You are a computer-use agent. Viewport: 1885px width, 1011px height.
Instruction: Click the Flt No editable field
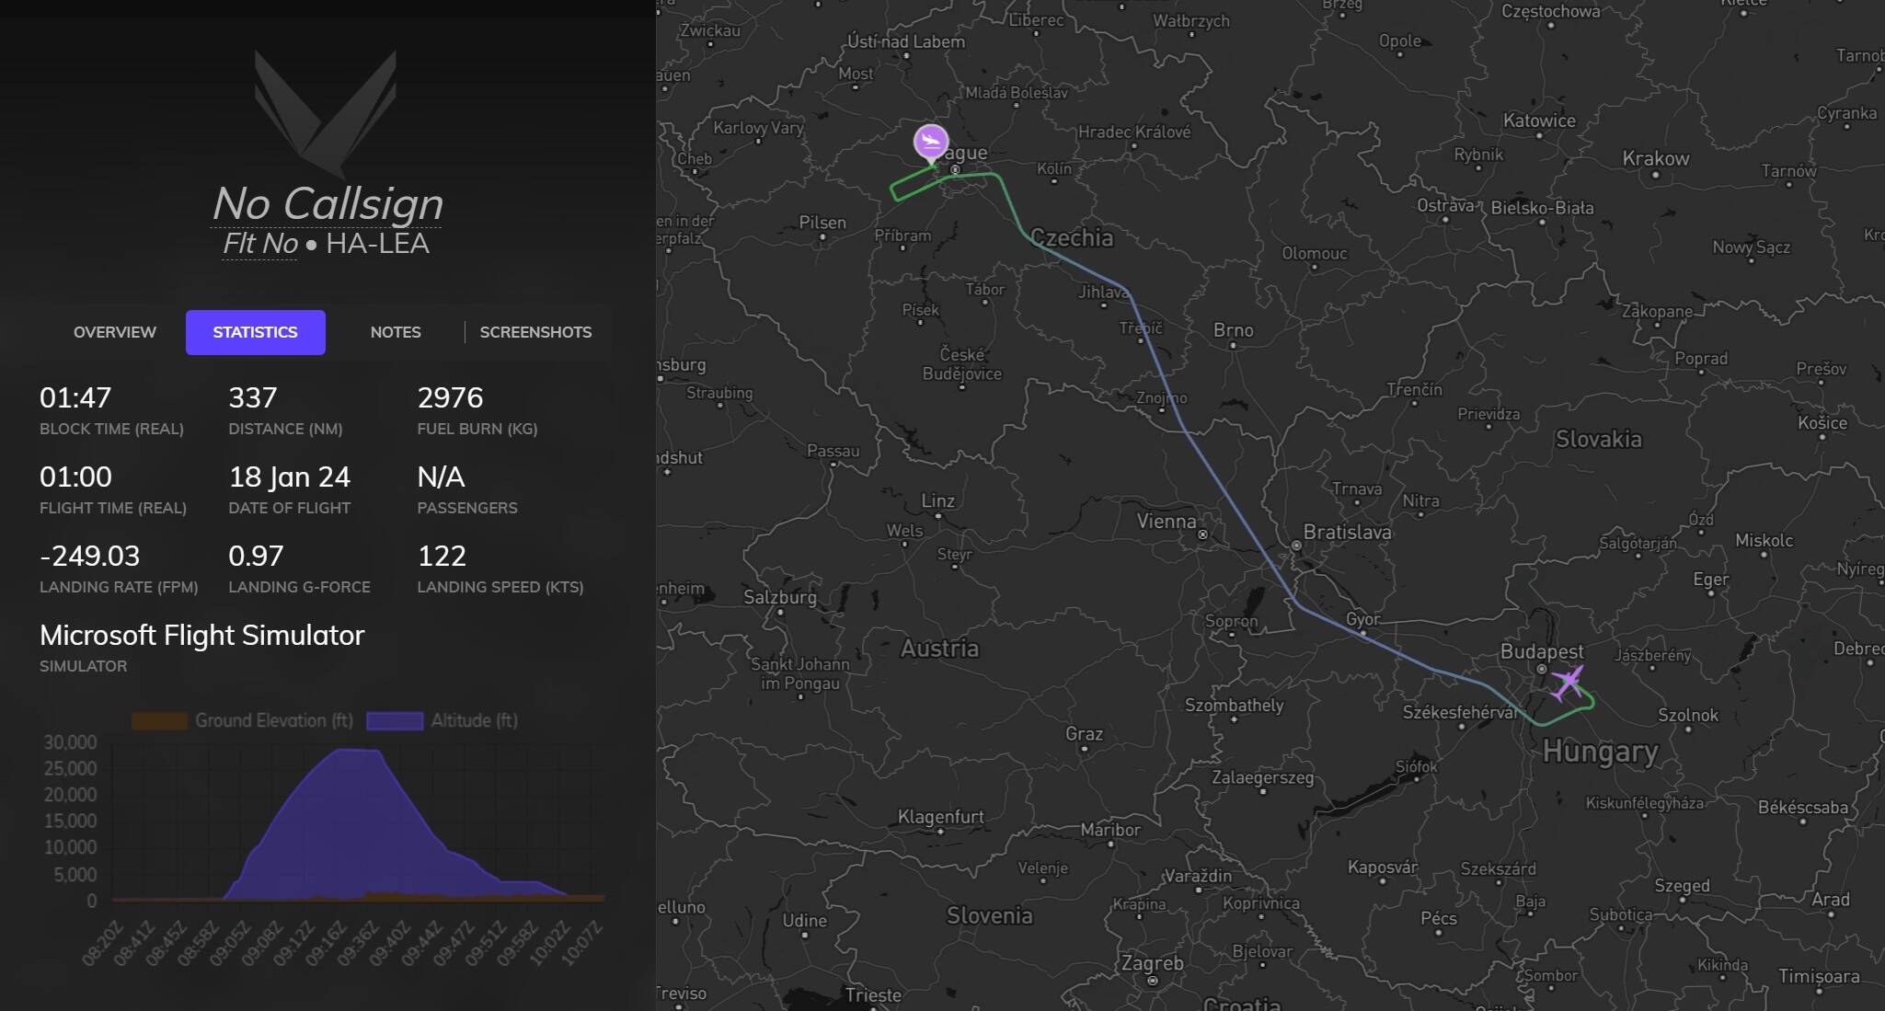pos(260,244)
